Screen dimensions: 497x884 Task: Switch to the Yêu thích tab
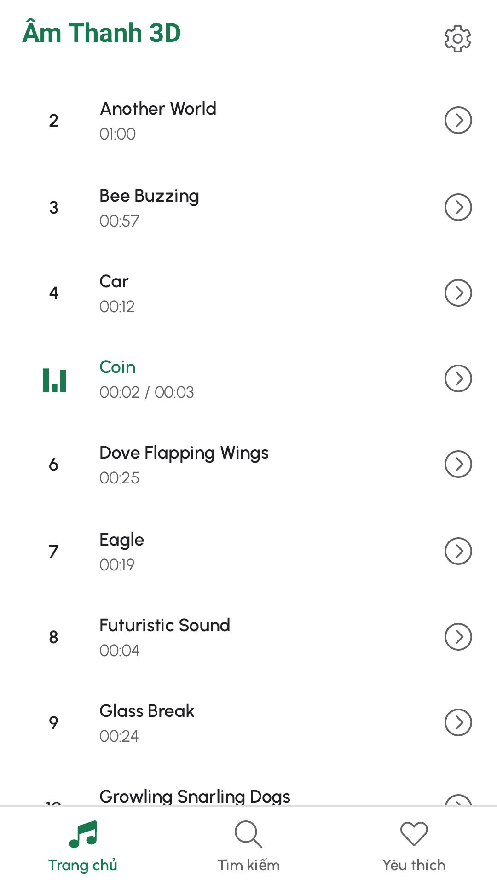(x=414, y=845)
